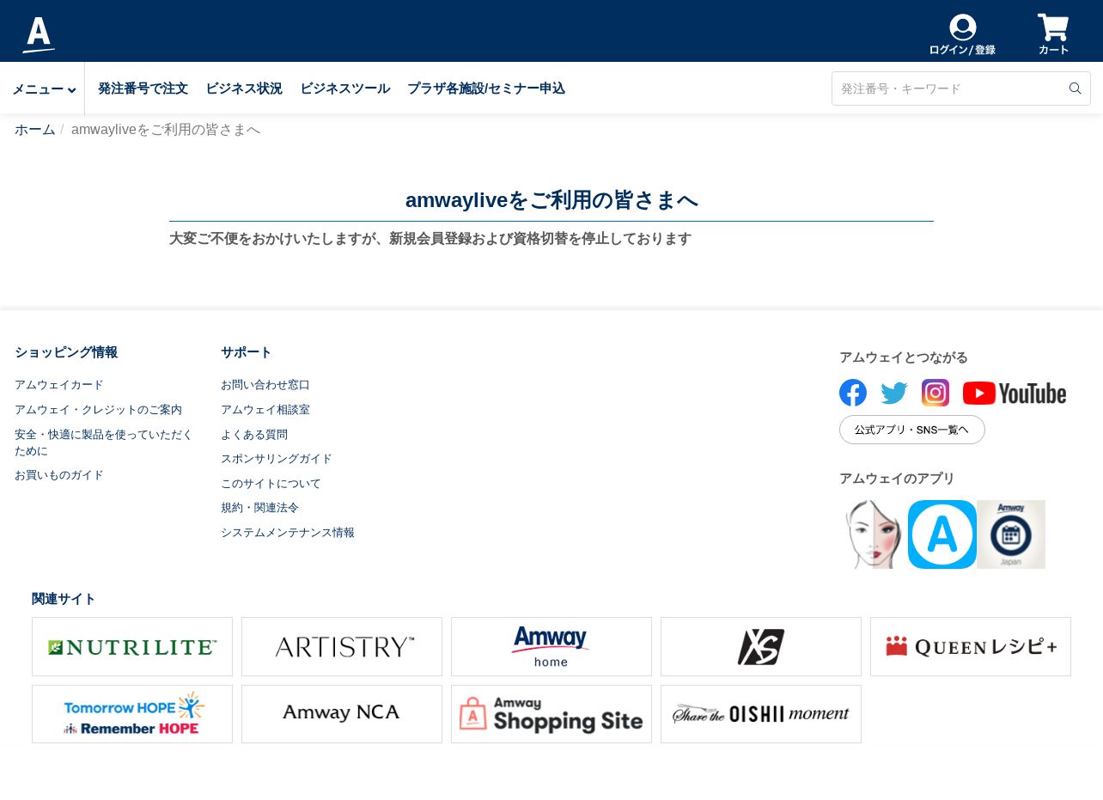Viewport: 1103px width, 800px height.
Task: Select ビジネスツール in navigation
Action: click(x=344, y=89)
